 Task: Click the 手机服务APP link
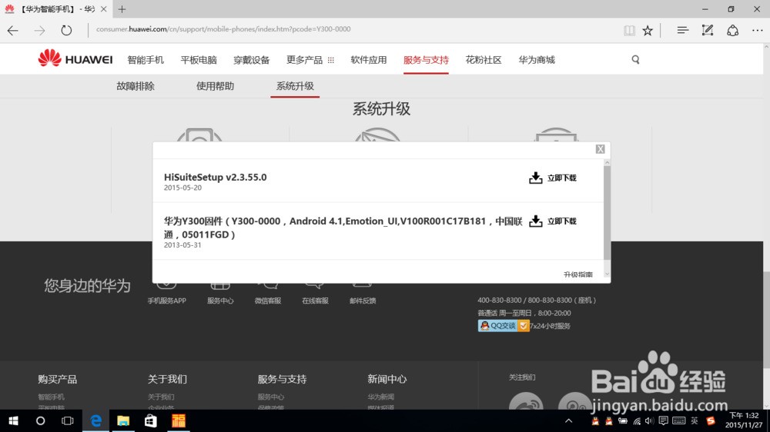coord(166,301)
